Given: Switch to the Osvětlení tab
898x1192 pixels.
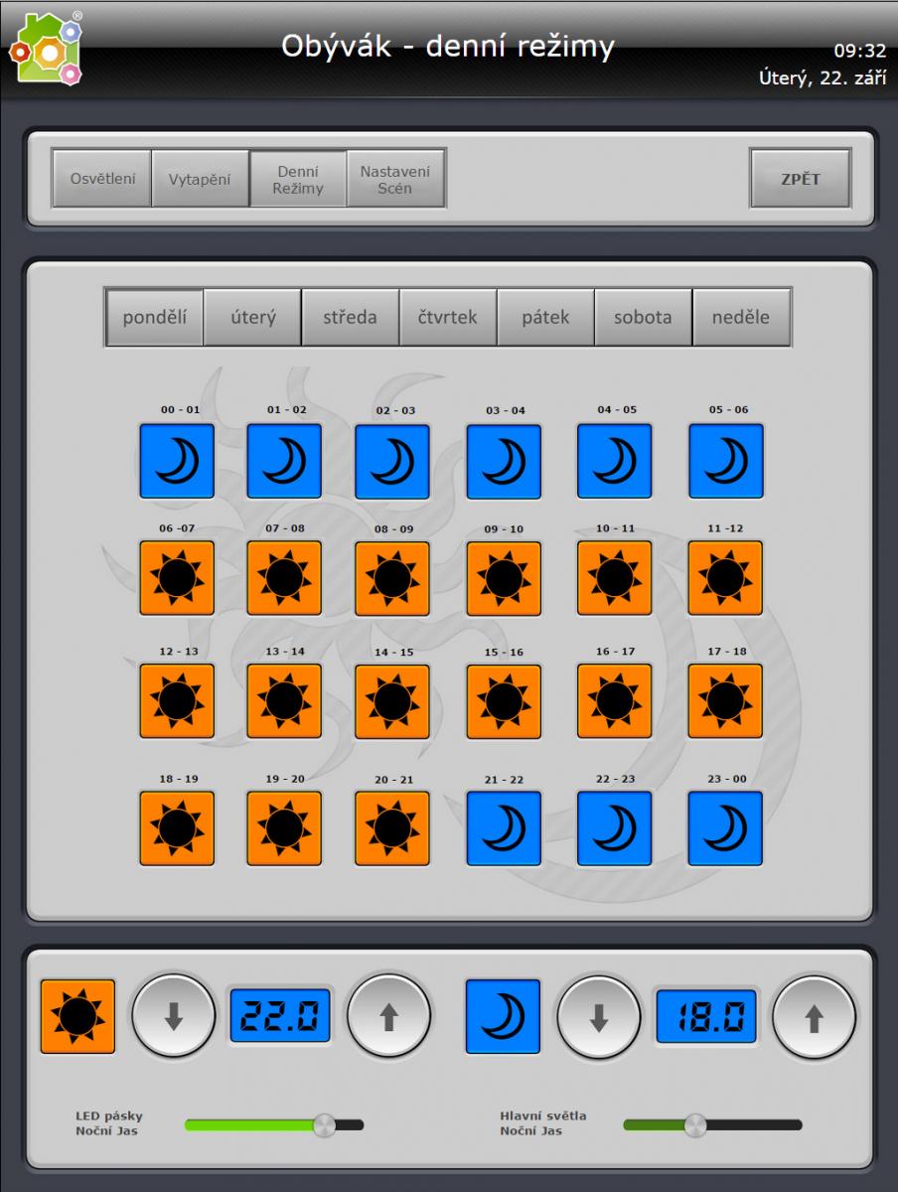Looking at the screenshot, I should click(101, 179).
